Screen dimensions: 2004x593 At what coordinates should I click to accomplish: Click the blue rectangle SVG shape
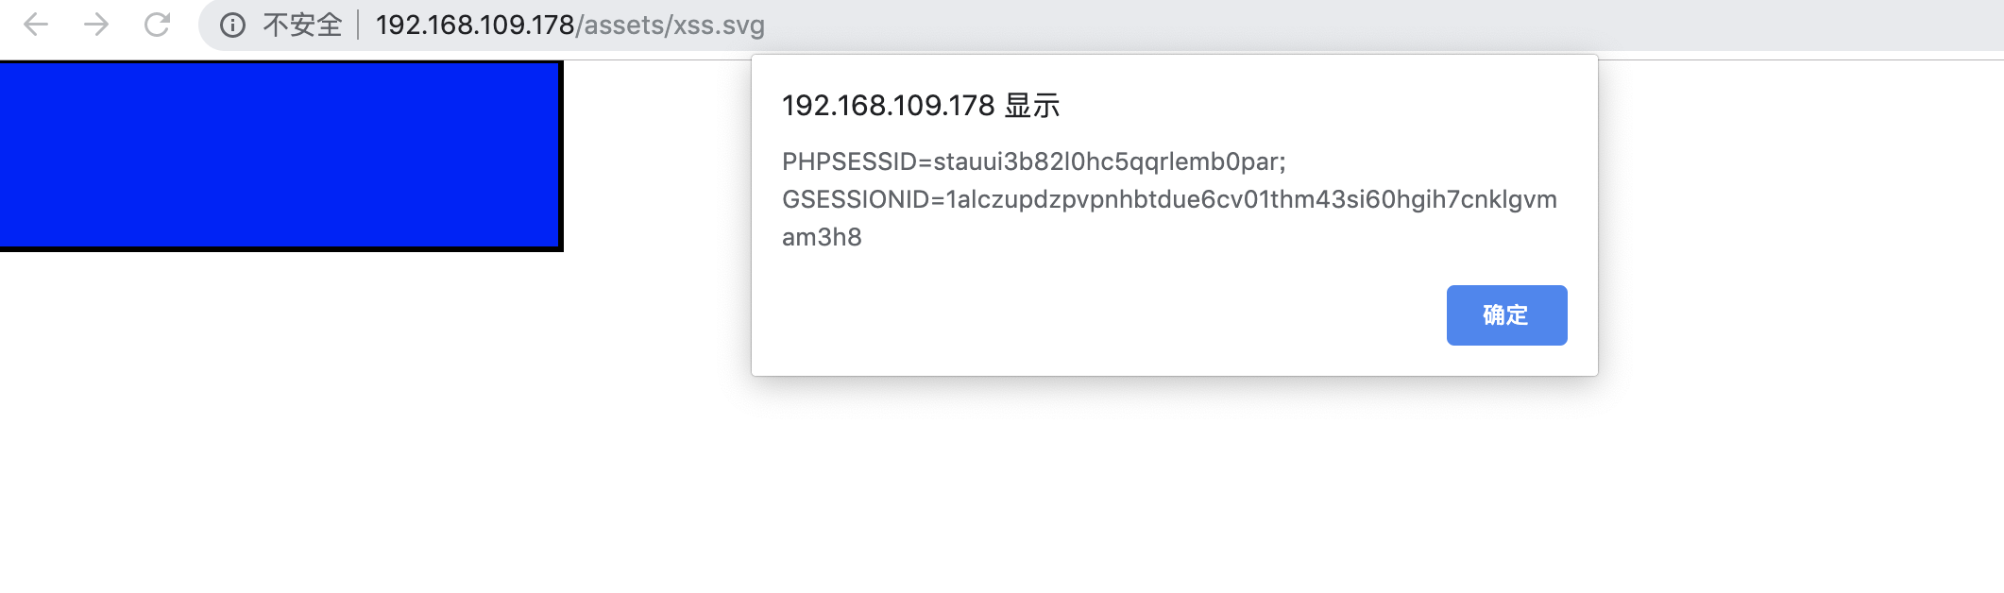click(280, 155)
